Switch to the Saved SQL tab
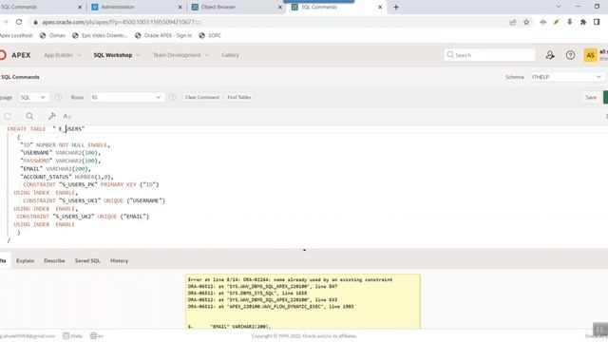Image resolution: width=608 pixels, height=342 pixels. pyautogui.click(x=87, y=260)
